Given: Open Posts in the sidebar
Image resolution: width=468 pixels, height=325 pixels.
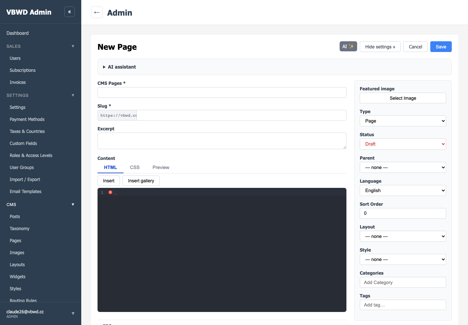Looking at the screenshot, I should pos(15,216).
